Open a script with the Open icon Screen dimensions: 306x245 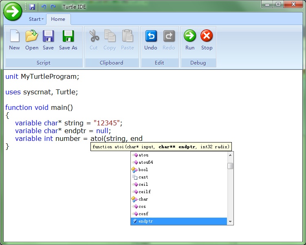32,40
